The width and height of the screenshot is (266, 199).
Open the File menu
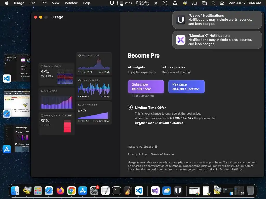(x=32, y=3)
